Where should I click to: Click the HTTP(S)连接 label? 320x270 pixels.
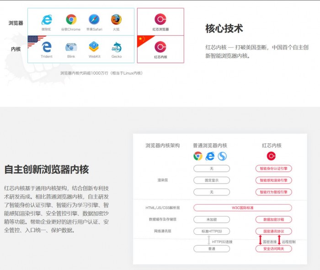point(222,242)
